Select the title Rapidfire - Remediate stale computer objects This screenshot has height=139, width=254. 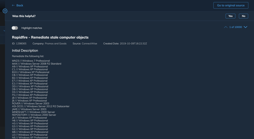[x=50, y=37]
